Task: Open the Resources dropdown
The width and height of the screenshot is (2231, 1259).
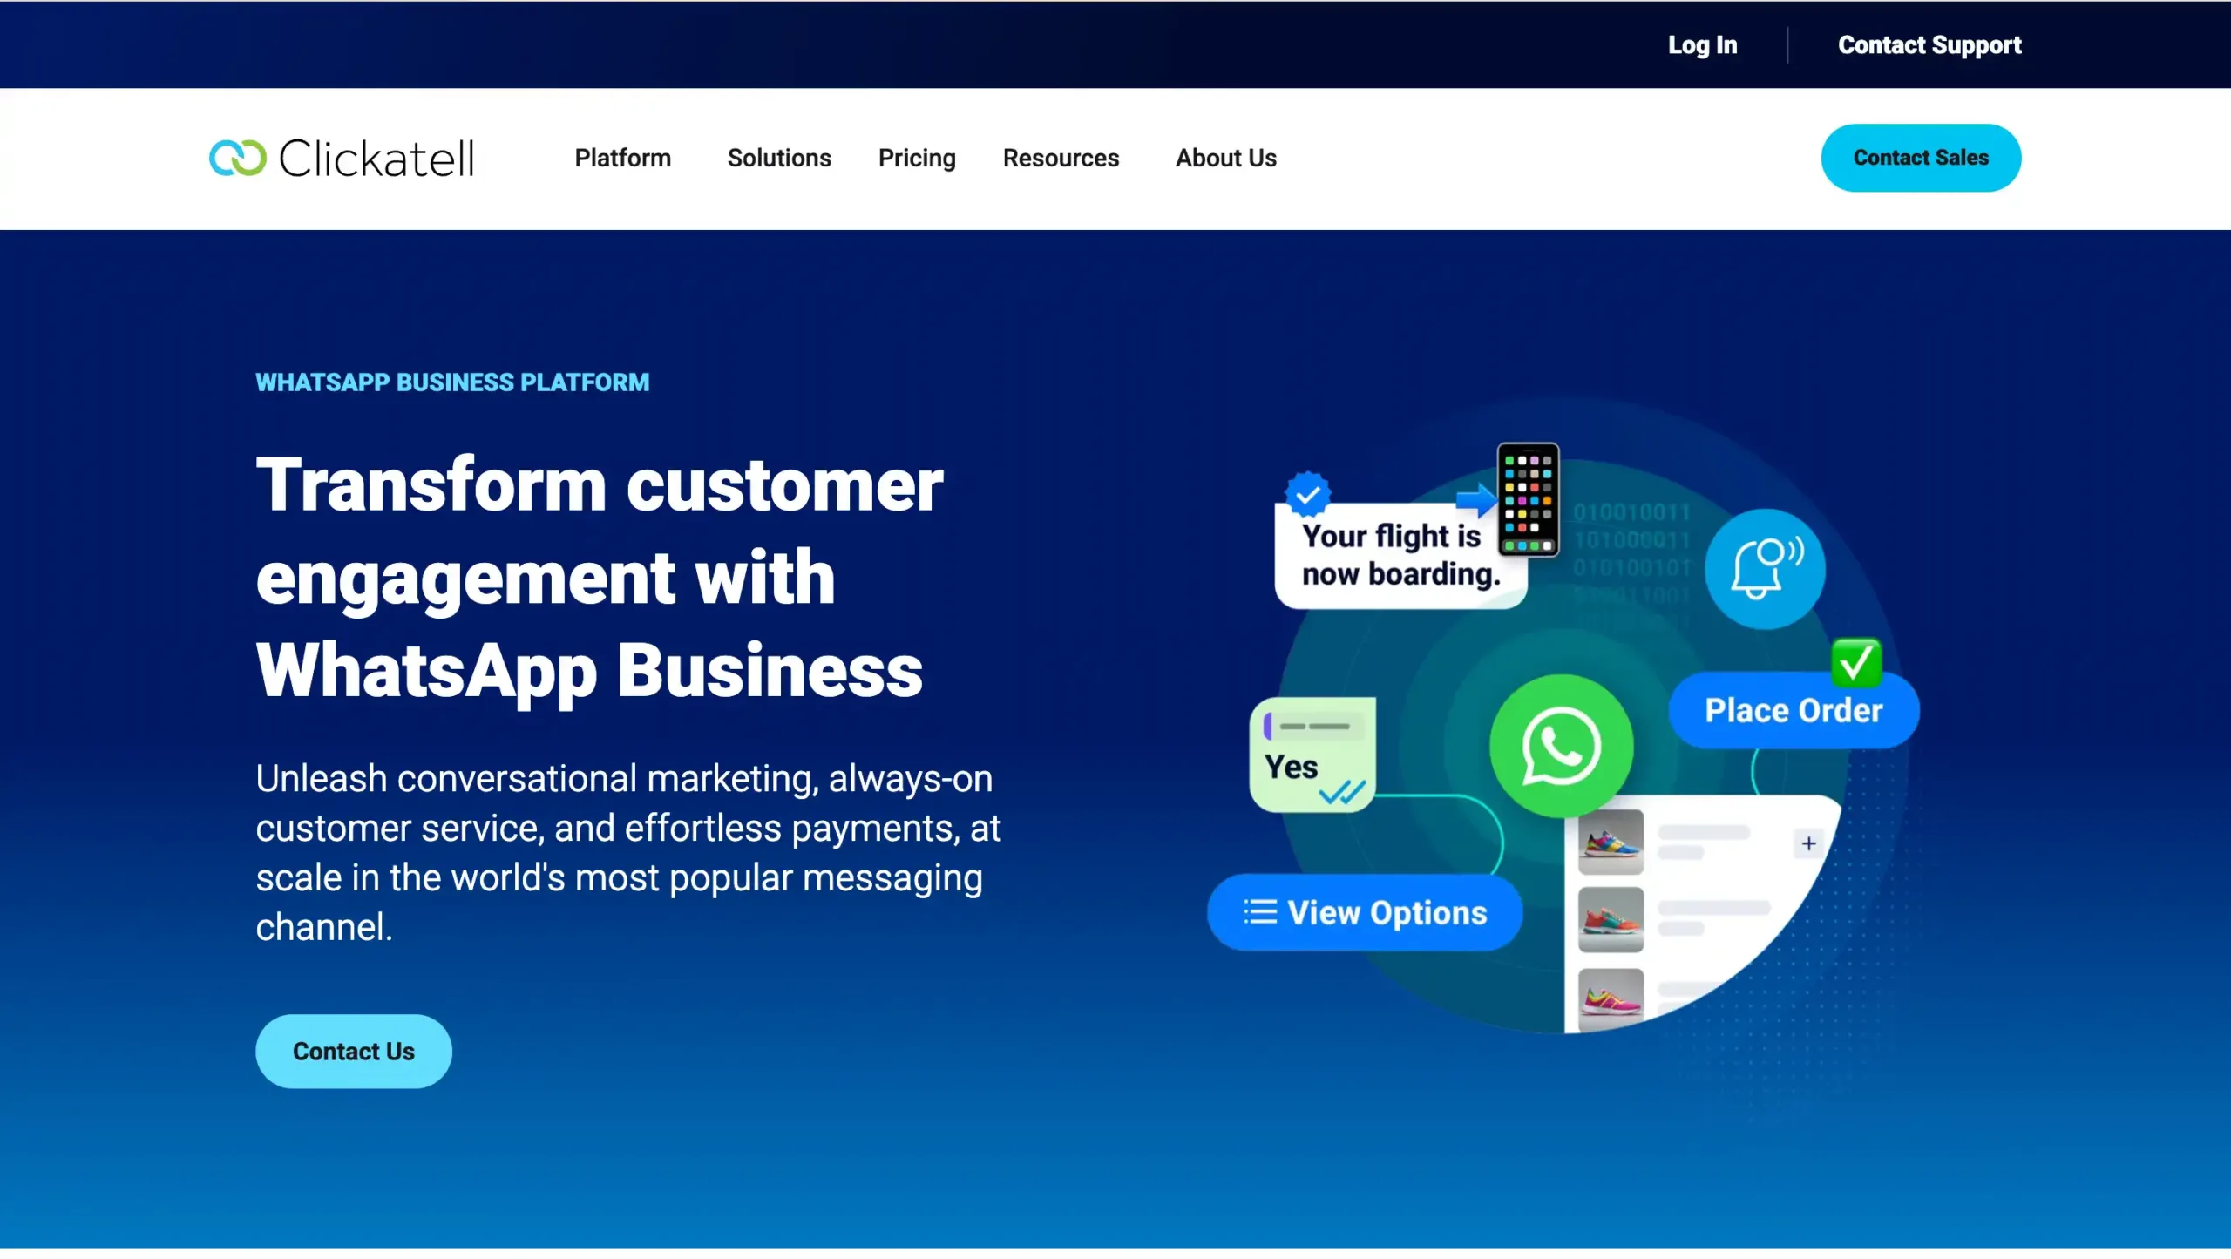Action: (1061, 158)
